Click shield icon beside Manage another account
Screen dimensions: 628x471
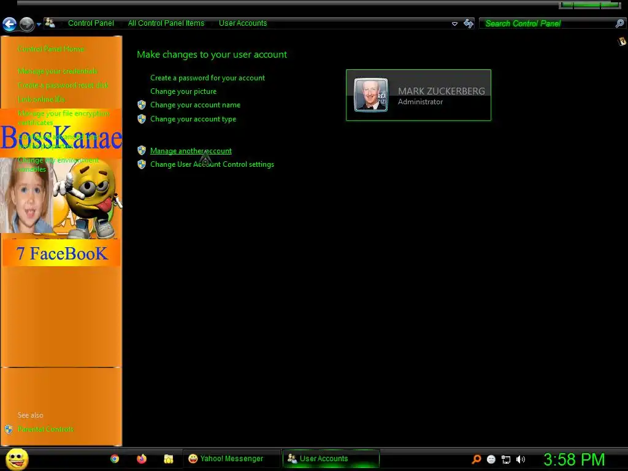142,151
